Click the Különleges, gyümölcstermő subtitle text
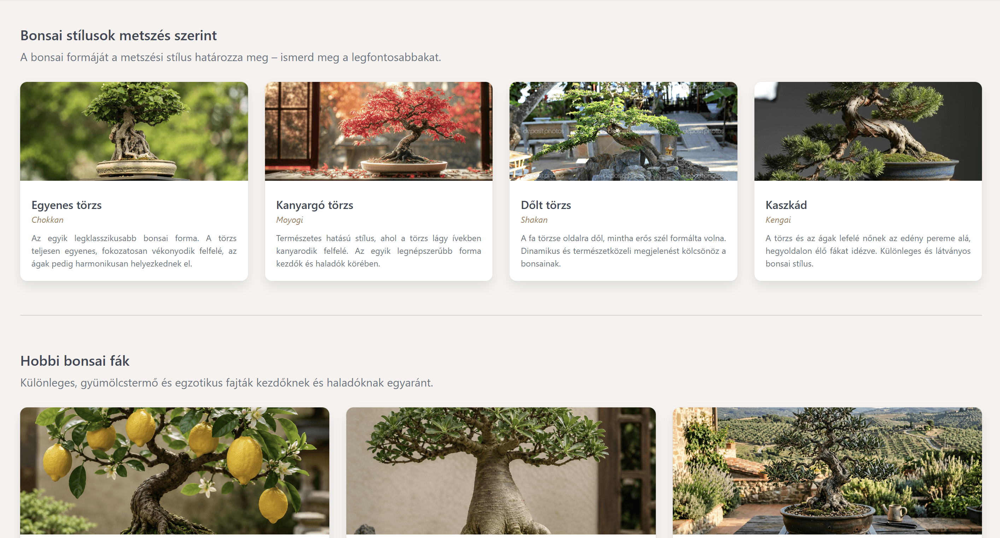 pyautogui.click(x=227, y=382)
